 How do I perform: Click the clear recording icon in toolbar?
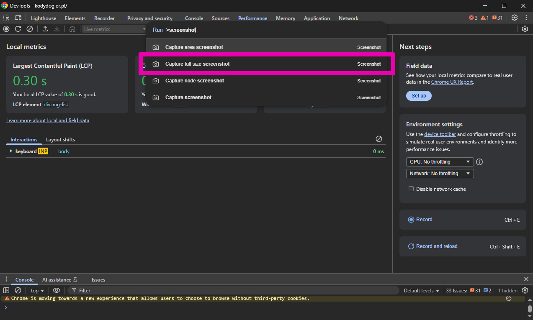(x=30, y=29)
